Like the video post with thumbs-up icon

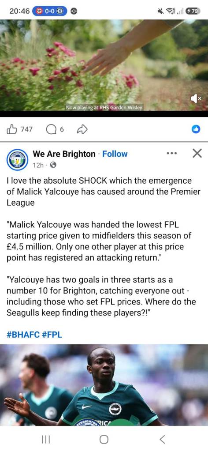click(x=11, y=130)
